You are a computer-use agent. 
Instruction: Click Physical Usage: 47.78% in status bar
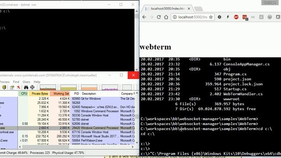pos(68,153)
